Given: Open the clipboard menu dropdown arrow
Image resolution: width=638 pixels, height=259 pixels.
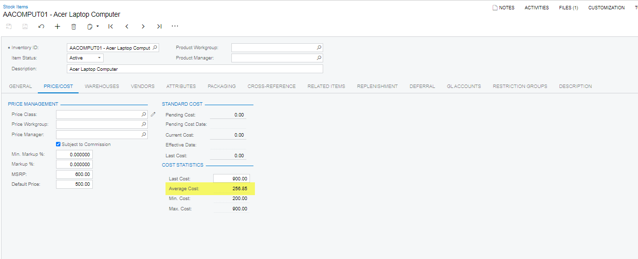Looking at the screenshot, I should tap(97, 27).
